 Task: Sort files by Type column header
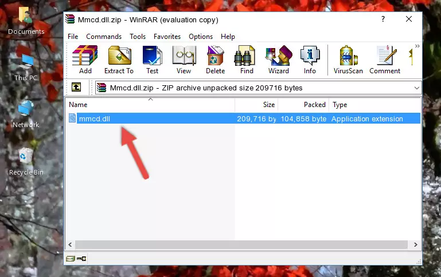374,105
